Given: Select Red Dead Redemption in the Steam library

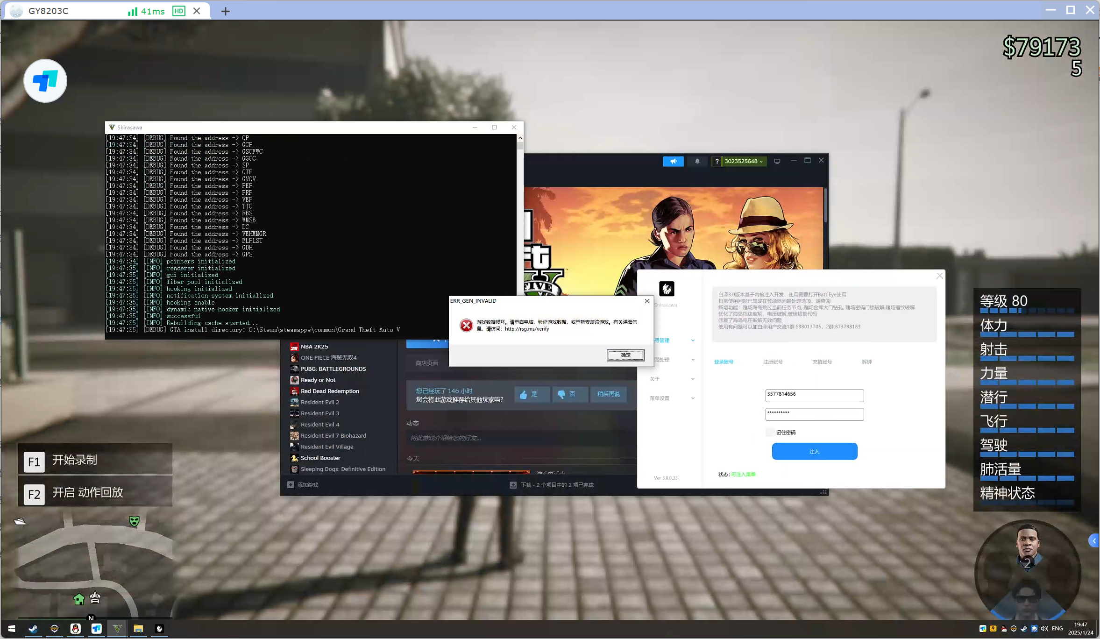Looking at the screenshot, I should pos(330,391).
